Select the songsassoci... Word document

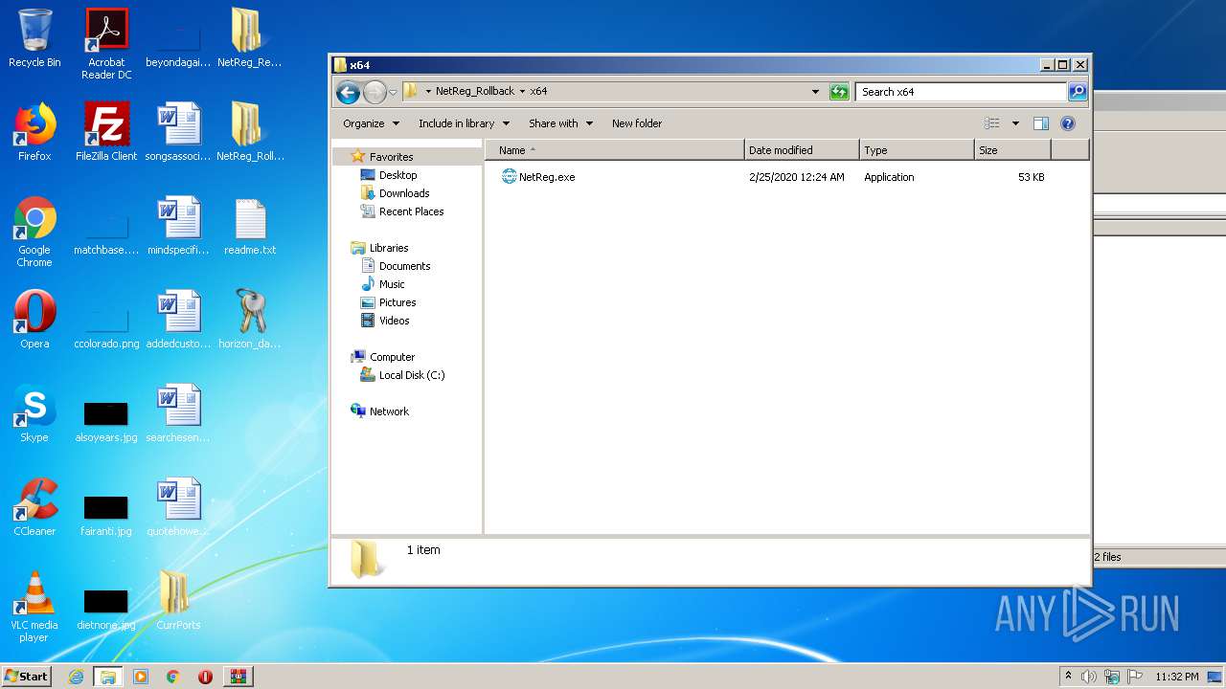pyautogui.click(x=178, y=132)
